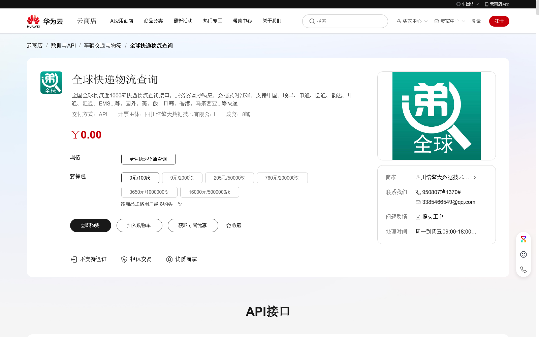539x337 pixels.
Task: Open the 云商店App phone icon link
Action: [x=486, y=4]
